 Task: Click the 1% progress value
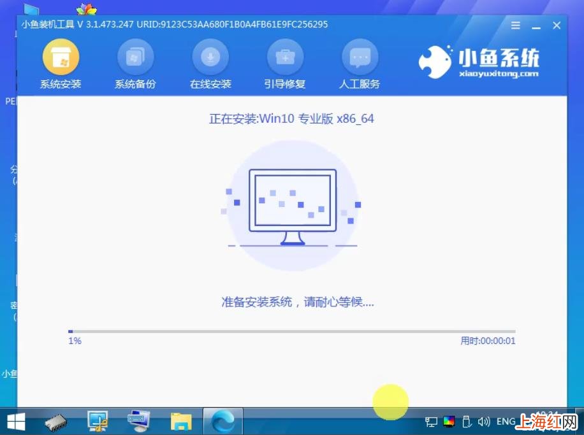tap(75, 341)
